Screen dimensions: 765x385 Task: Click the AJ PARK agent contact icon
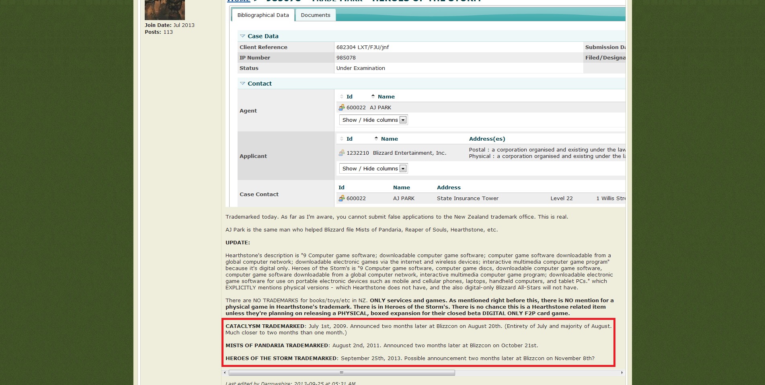click(x=341, y=108)
